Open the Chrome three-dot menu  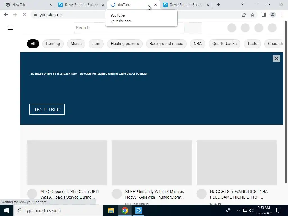click(282, 15)
